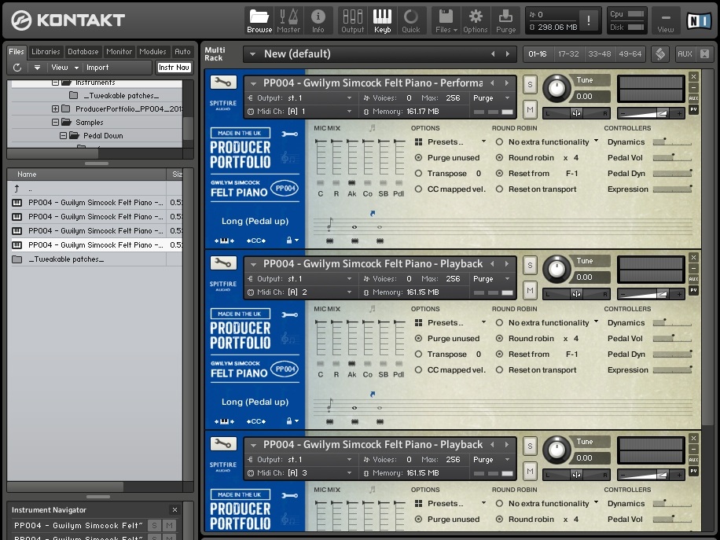This screenshot has width=720, height=540.
Task: Open the Monitor tab
Action: (x=119, y=51)
